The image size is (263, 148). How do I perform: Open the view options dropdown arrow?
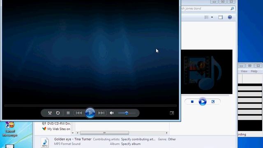212,17
